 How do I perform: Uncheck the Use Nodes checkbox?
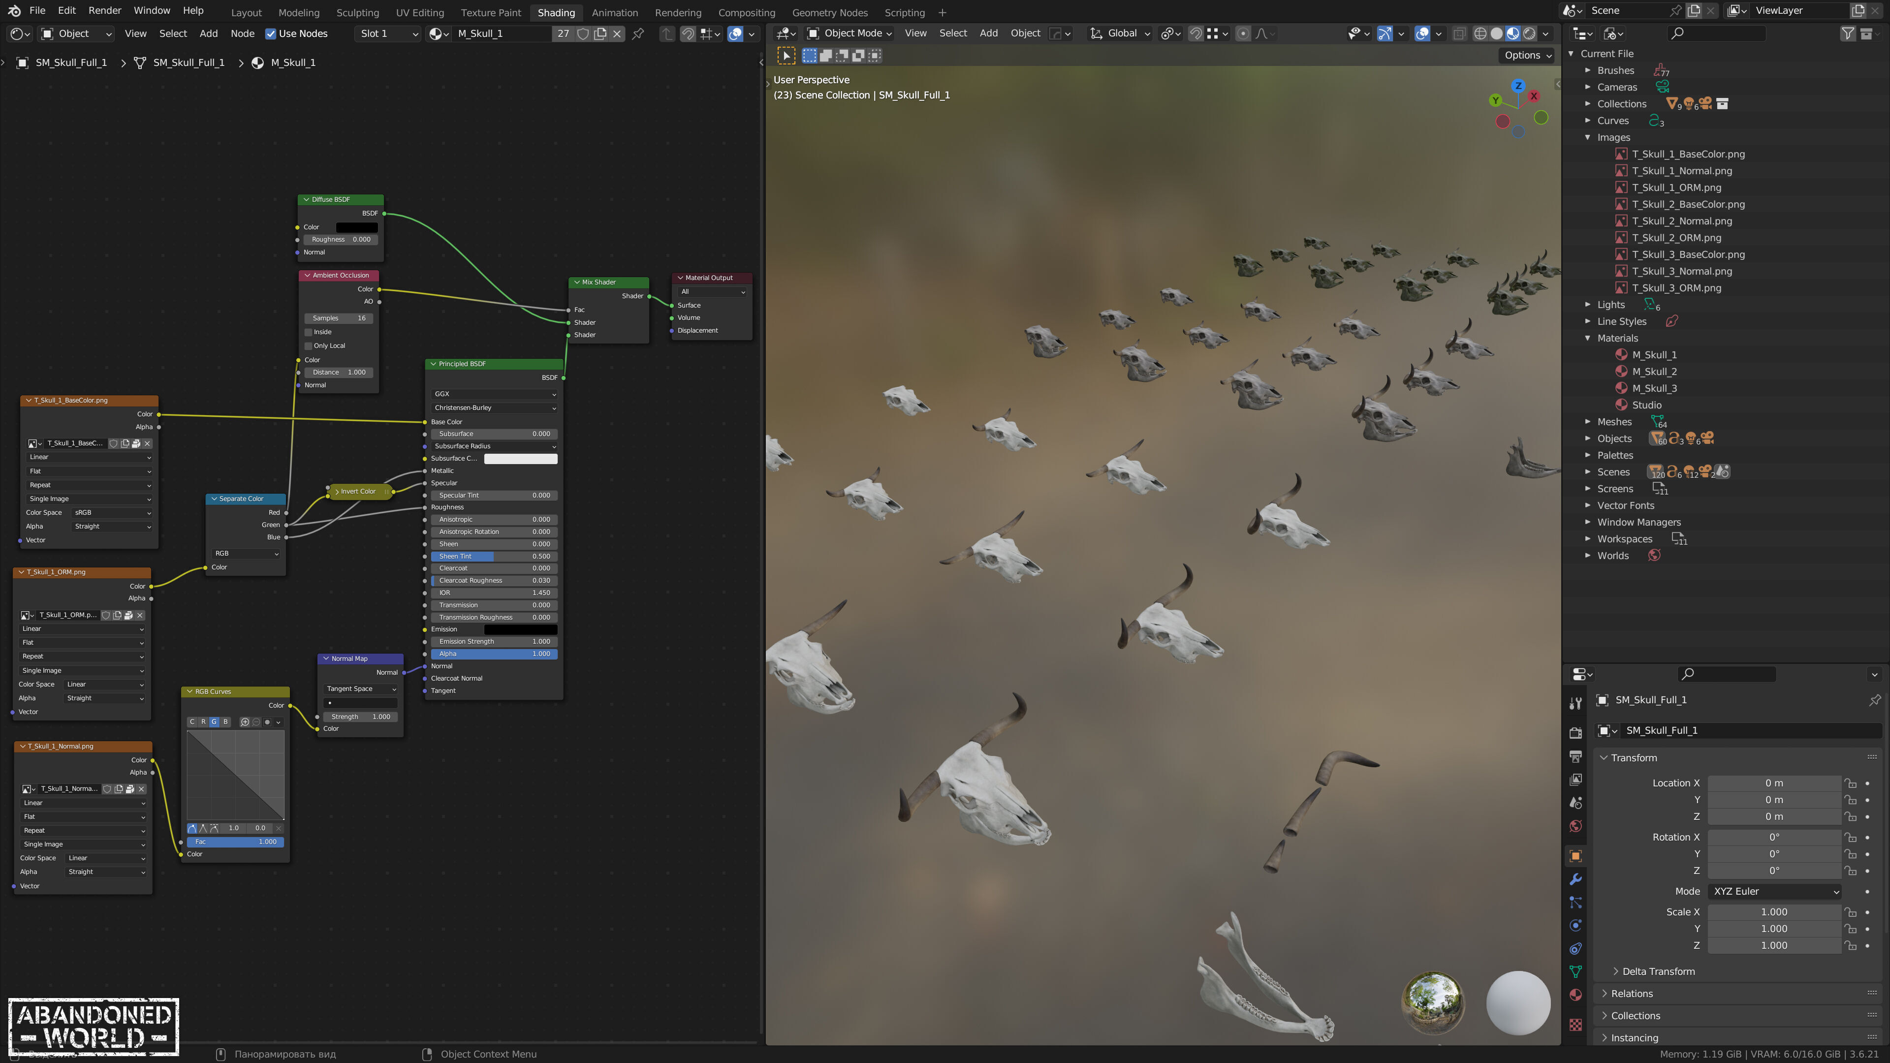pos(271,34)
